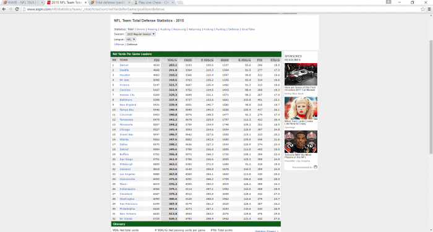Image resolution: width=433 pixels, height=232 pixels.
Task: Reload the page with refresh icon
Action: pyautogui.click(x=17, y=9)
